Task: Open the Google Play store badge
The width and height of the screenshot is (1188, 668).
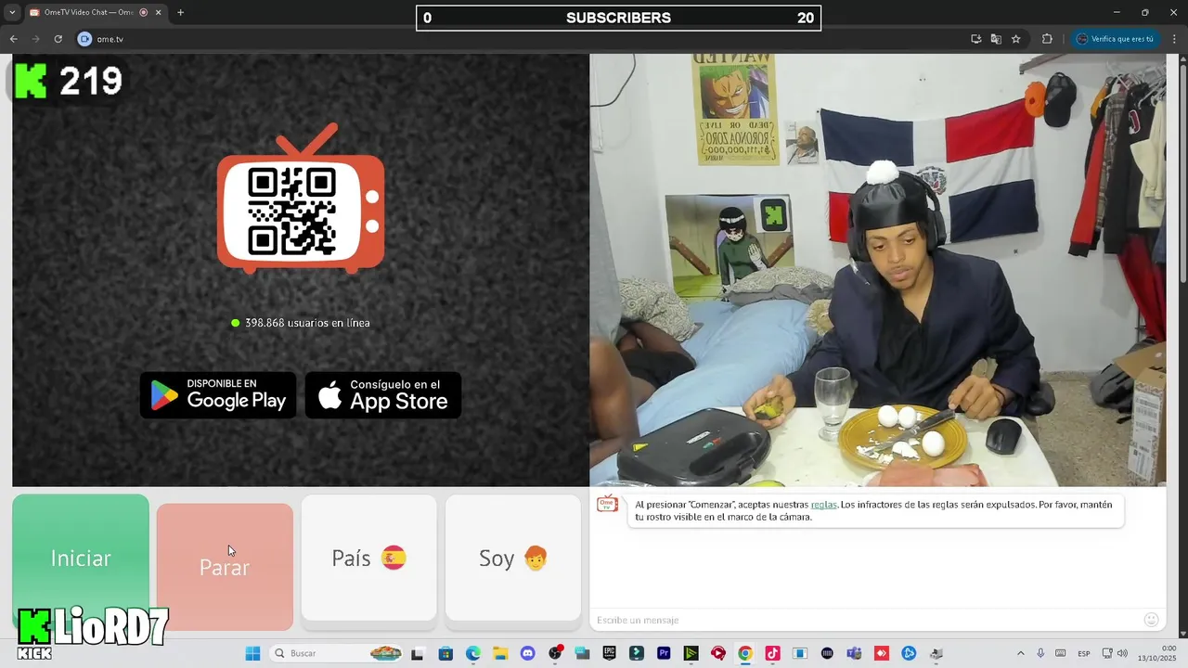Action: 218,395
